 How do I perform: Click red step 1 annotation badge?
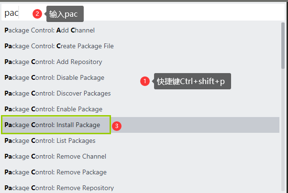coord(145,82)
